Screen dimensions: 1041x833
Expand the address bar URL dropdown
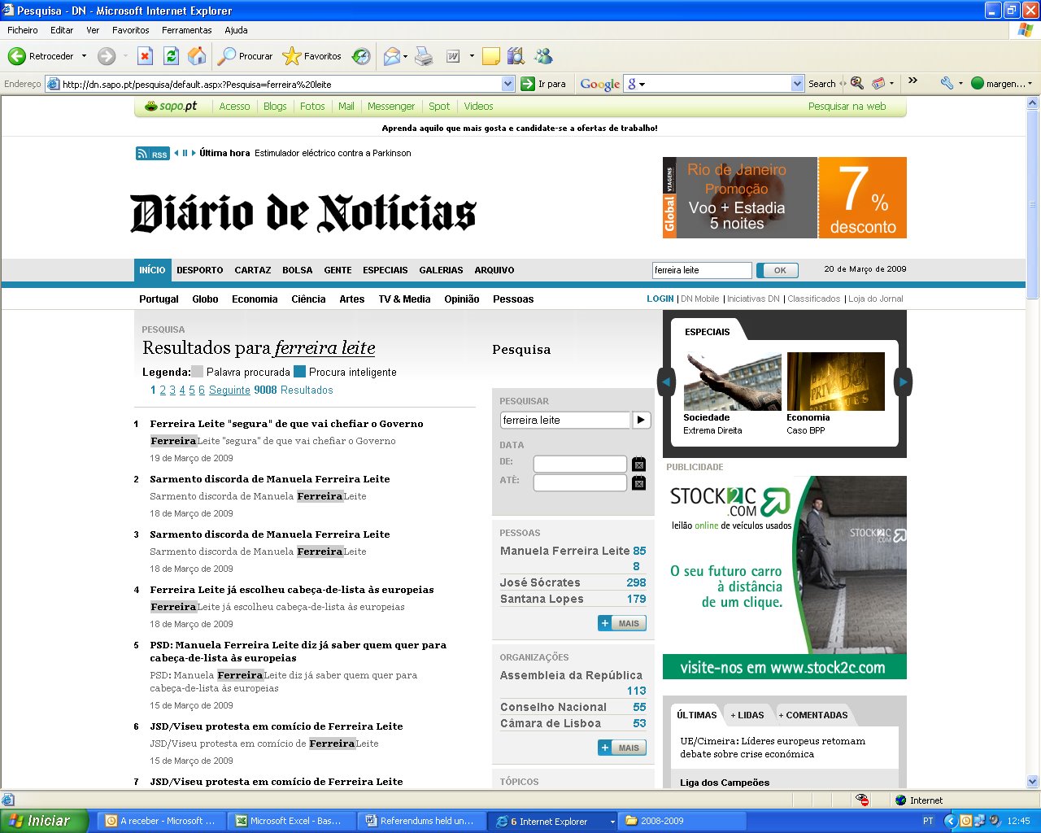point(508,84)
